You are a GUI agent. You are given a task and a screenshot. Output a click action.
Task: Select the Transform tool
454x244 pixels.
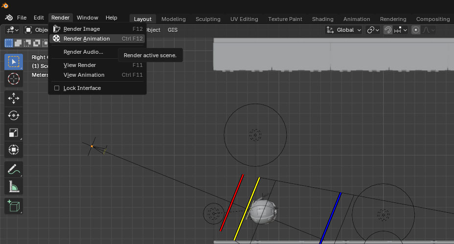tap(14, 150)
